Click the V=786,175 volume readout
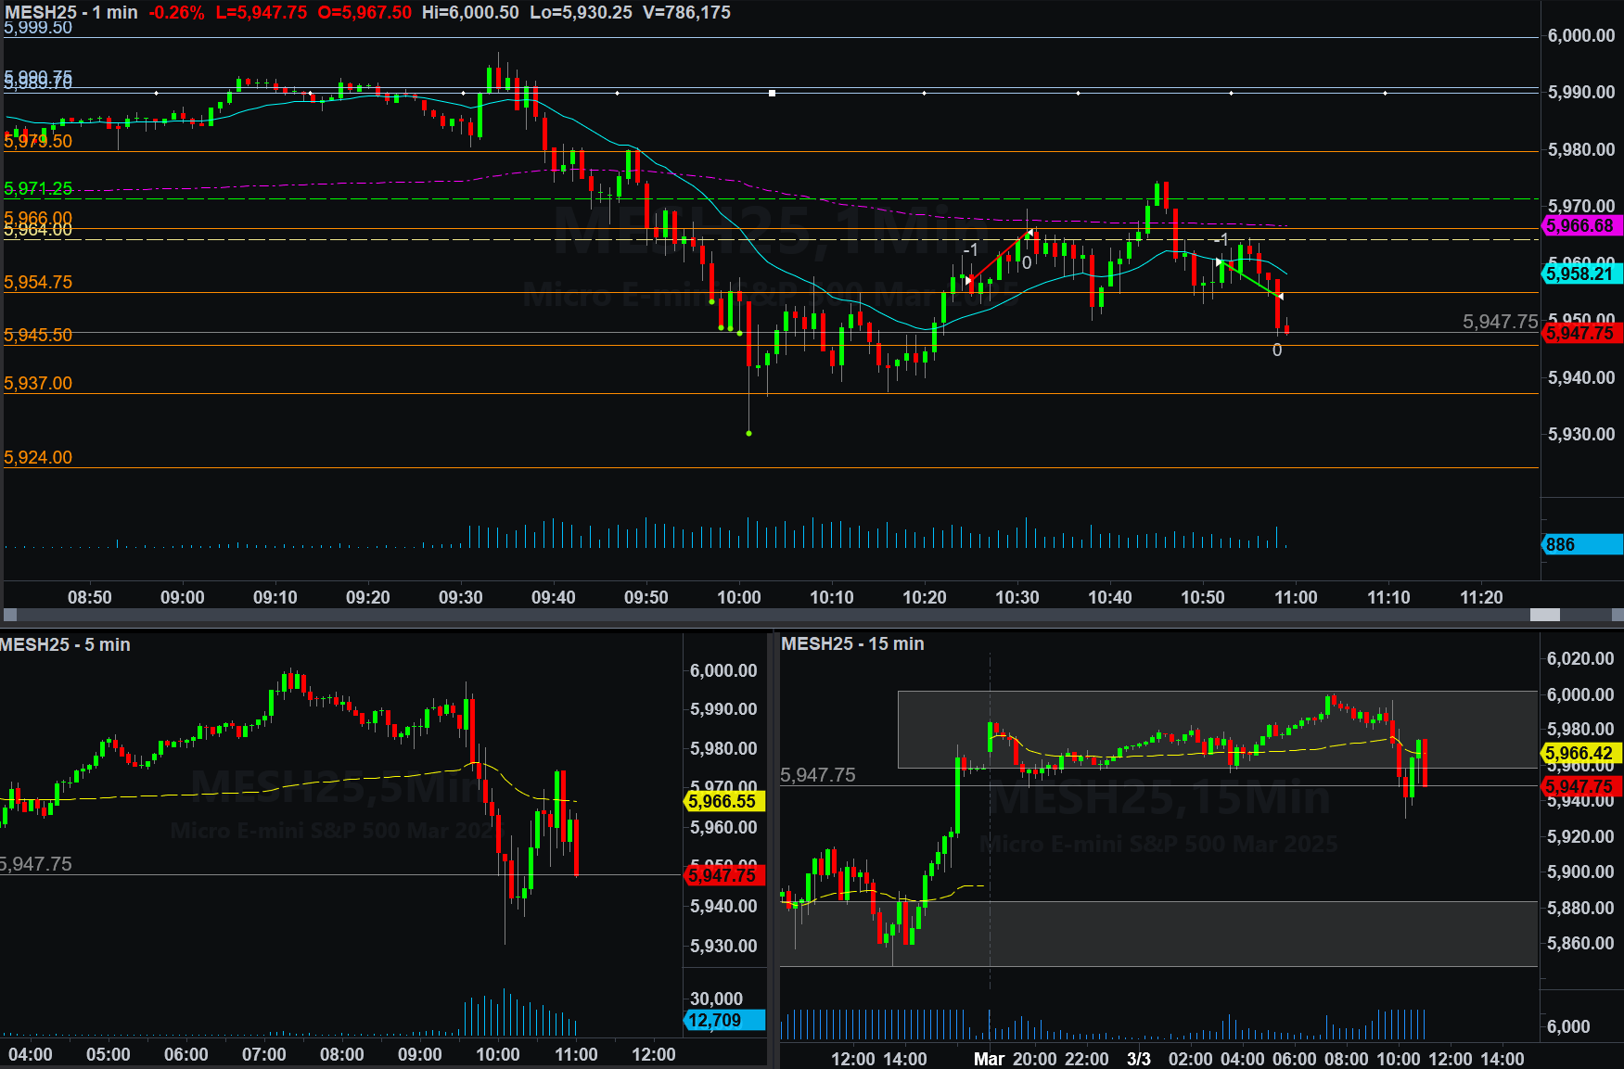Image resolution: width=1624 pixels, height=1069 pixels. click(x=686, y=12)
